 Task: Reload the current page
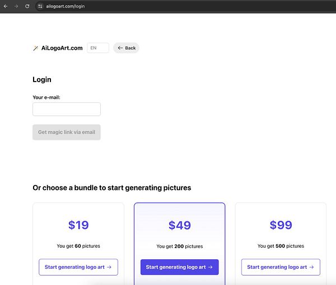click(27, 6)
